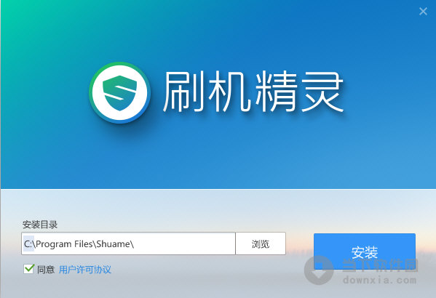Screen dimensions: 436x298
Task: Click the 刷机精灵 title text
Action: pyautogui.click(x=253, y=92)
